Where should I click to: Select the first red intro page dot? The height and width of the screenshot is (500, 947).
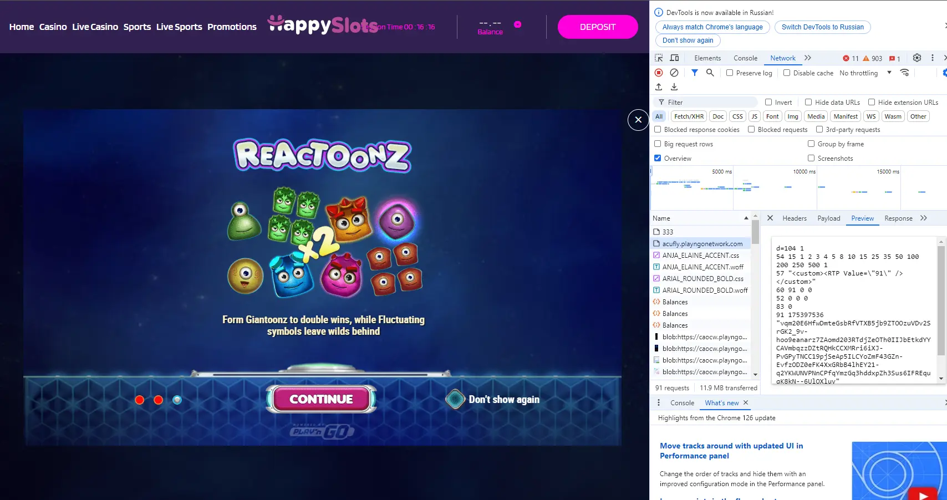pyautogui.click(x=140, y=400)
